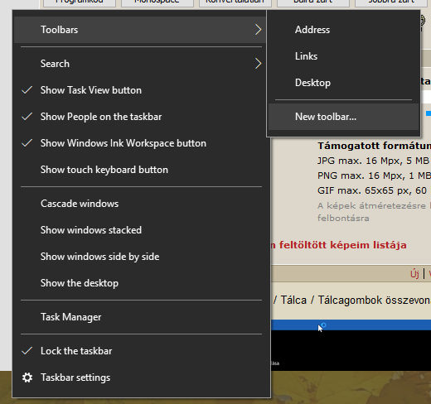Expand the Search submenu chevron
This screenshot has width=431, height=404.
click(x=258, y=64)
